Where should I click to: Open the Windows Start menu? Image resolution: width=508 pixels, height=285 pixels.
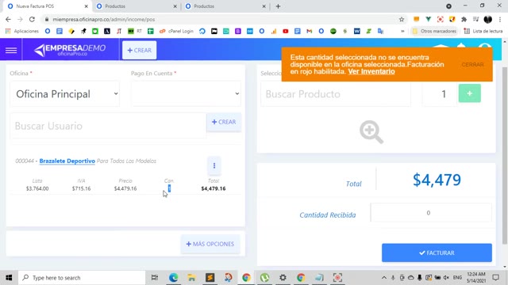click(9, 278)
